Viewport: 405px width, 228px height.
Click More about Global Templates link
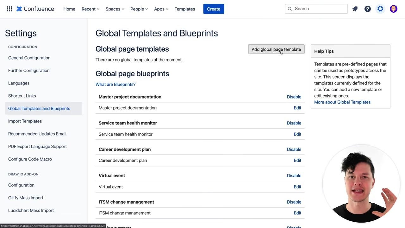[342, 102]
